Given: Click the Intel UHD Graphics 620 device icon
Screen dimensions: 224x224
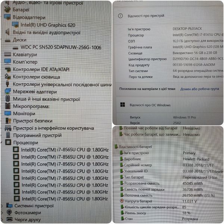Looking at the screenshot, I should (x=15, y=25).
